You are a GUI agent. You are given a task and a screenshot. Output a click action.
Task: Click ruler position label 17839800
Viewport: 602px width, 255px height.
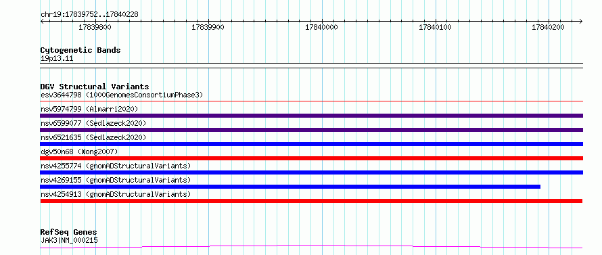95,27
